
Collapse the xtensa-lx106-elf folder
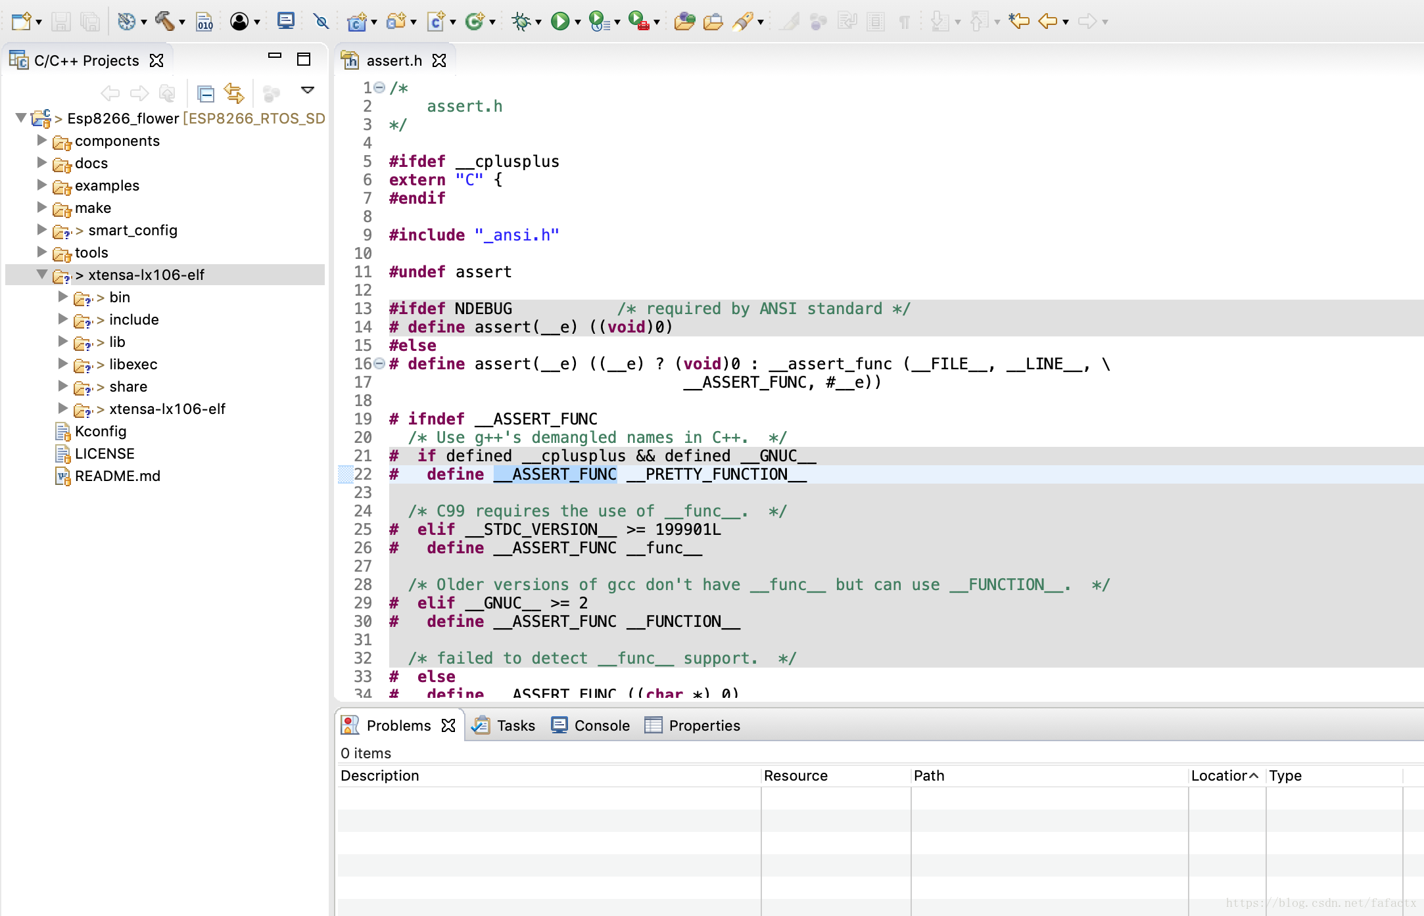click(x=42, y=275)
